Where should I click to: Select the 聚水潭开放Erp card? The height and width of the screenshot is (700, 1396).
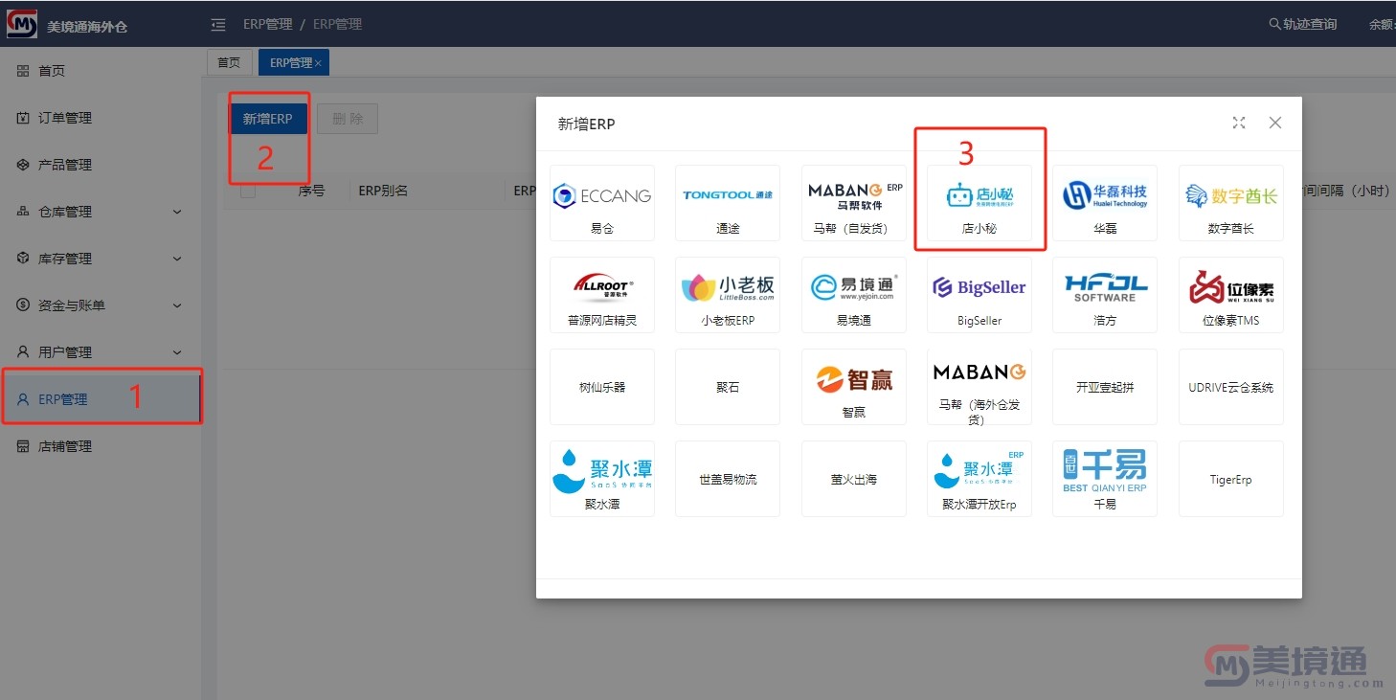979,479
